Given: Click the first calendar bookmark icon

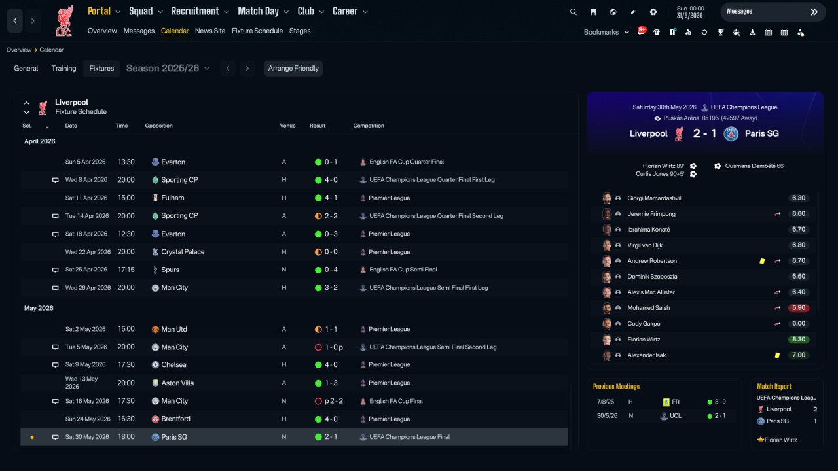Looking at the screenshot, I should point(769,32).
